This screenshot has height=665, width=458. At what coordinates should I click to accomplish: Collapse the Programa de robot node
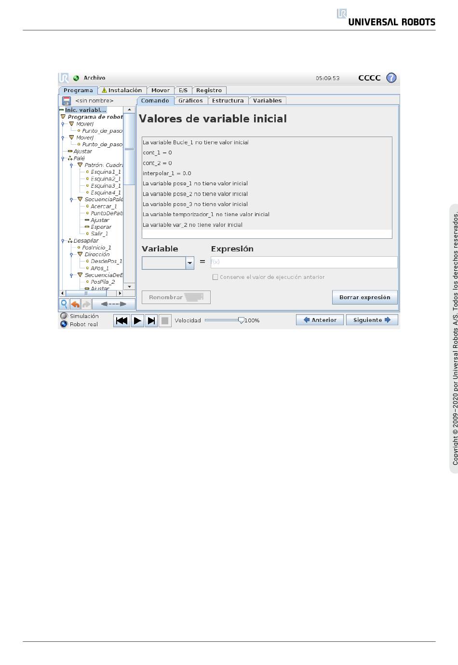[63, 117]
